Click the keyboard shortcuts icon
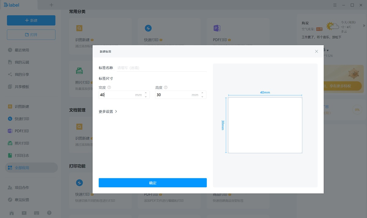Image resolution: width=367 pixels, height=218 pixels. point(37,213)
